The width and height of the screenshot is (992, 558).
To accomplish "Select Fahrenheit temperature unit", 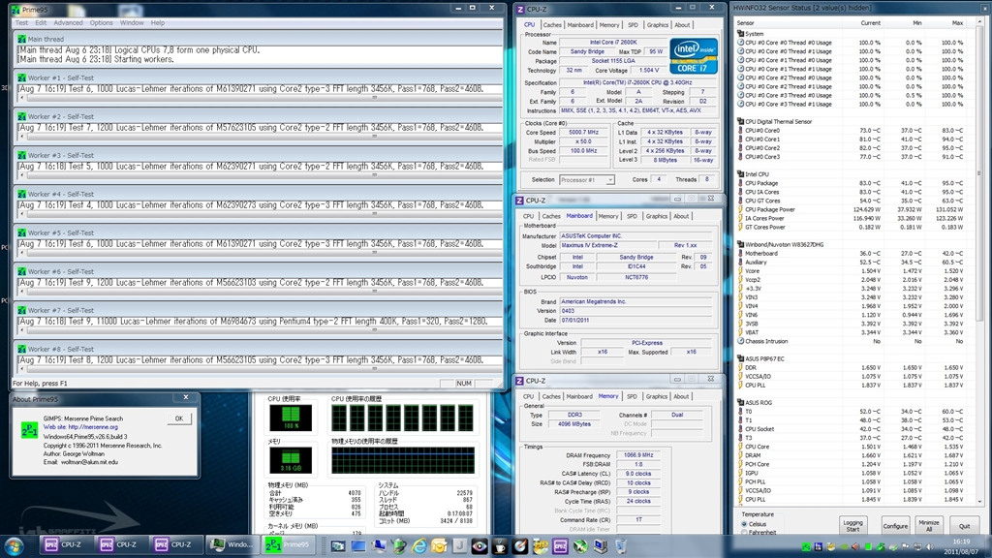I will tap(744, 533).
